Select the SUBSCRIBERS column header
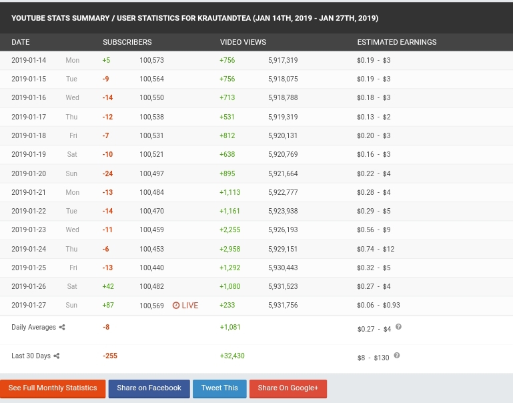 pyautogui.click(x=127, y=42)
